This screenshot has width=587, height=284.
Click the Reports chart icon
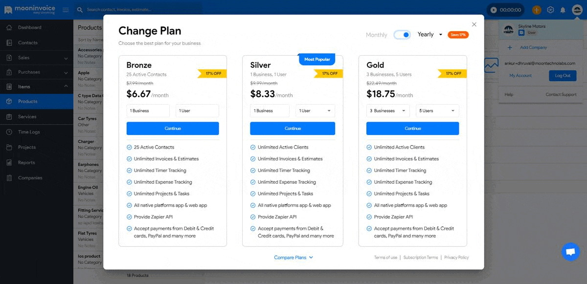(9, 163)
